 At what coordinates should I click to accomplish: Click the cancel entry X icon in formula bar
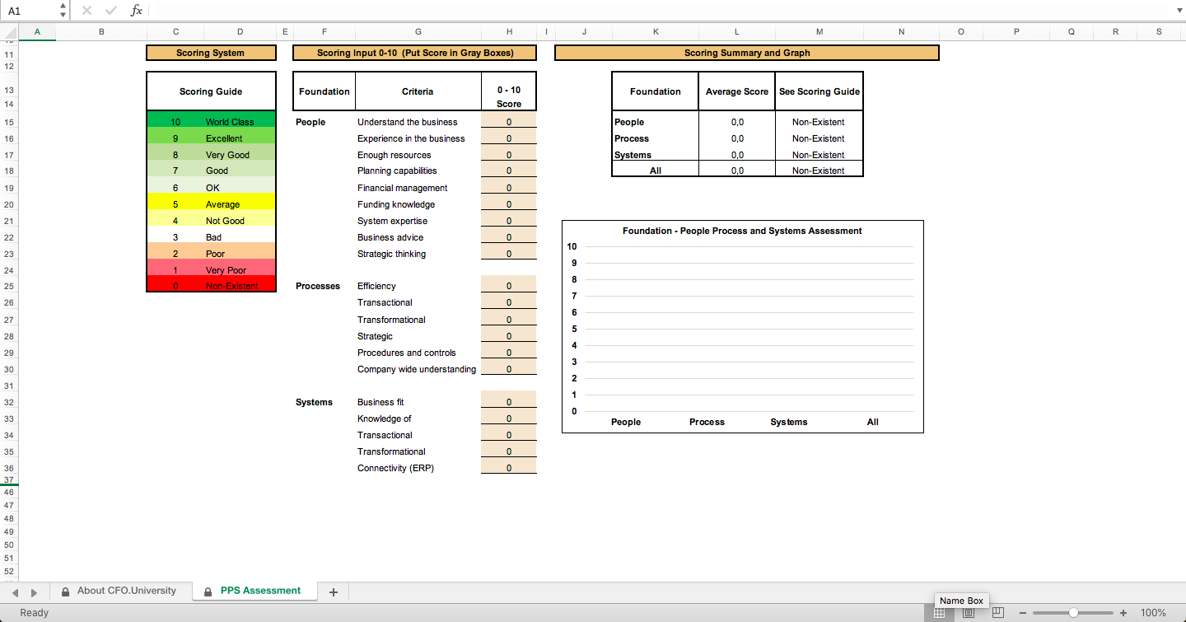pyautogui.click(x=86, y=11)
